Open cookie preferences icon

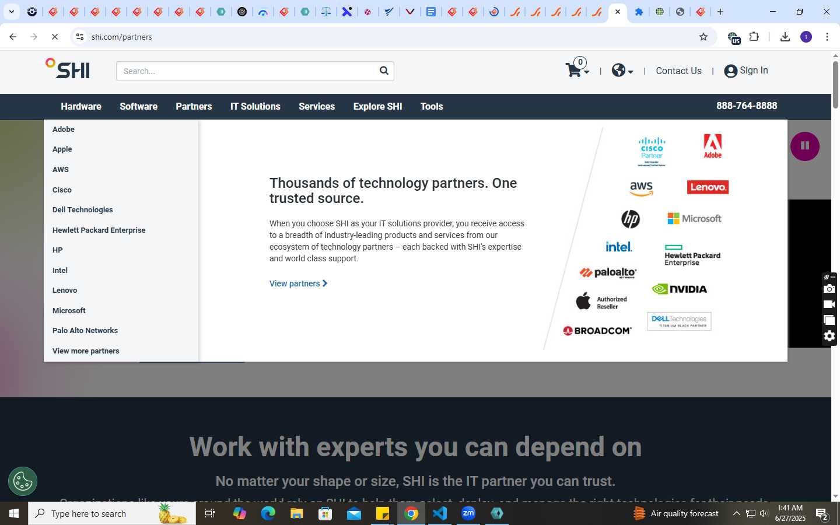[x=23, y=481]
